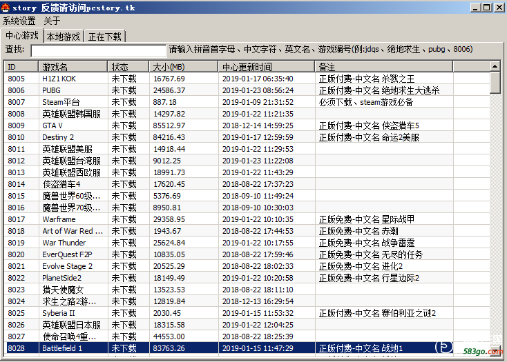Focus the 查找 search input field
The image size is (507, 362).
click(x=98, y=50)
